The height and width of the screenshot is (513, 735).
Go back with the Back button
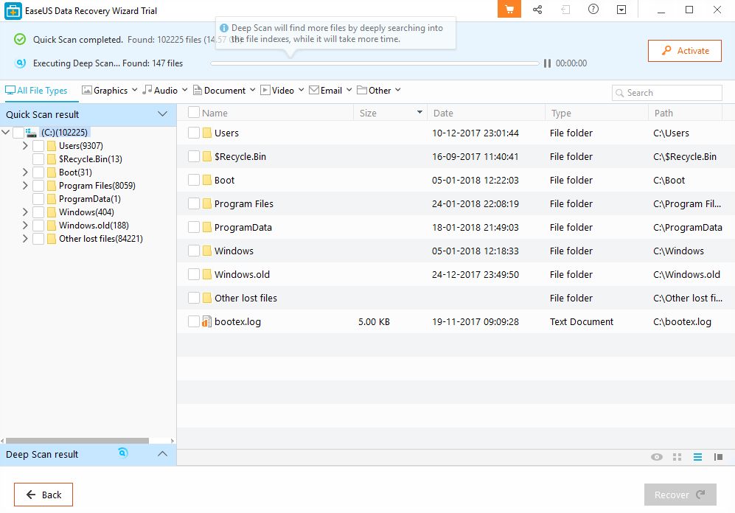pos(43,495)
